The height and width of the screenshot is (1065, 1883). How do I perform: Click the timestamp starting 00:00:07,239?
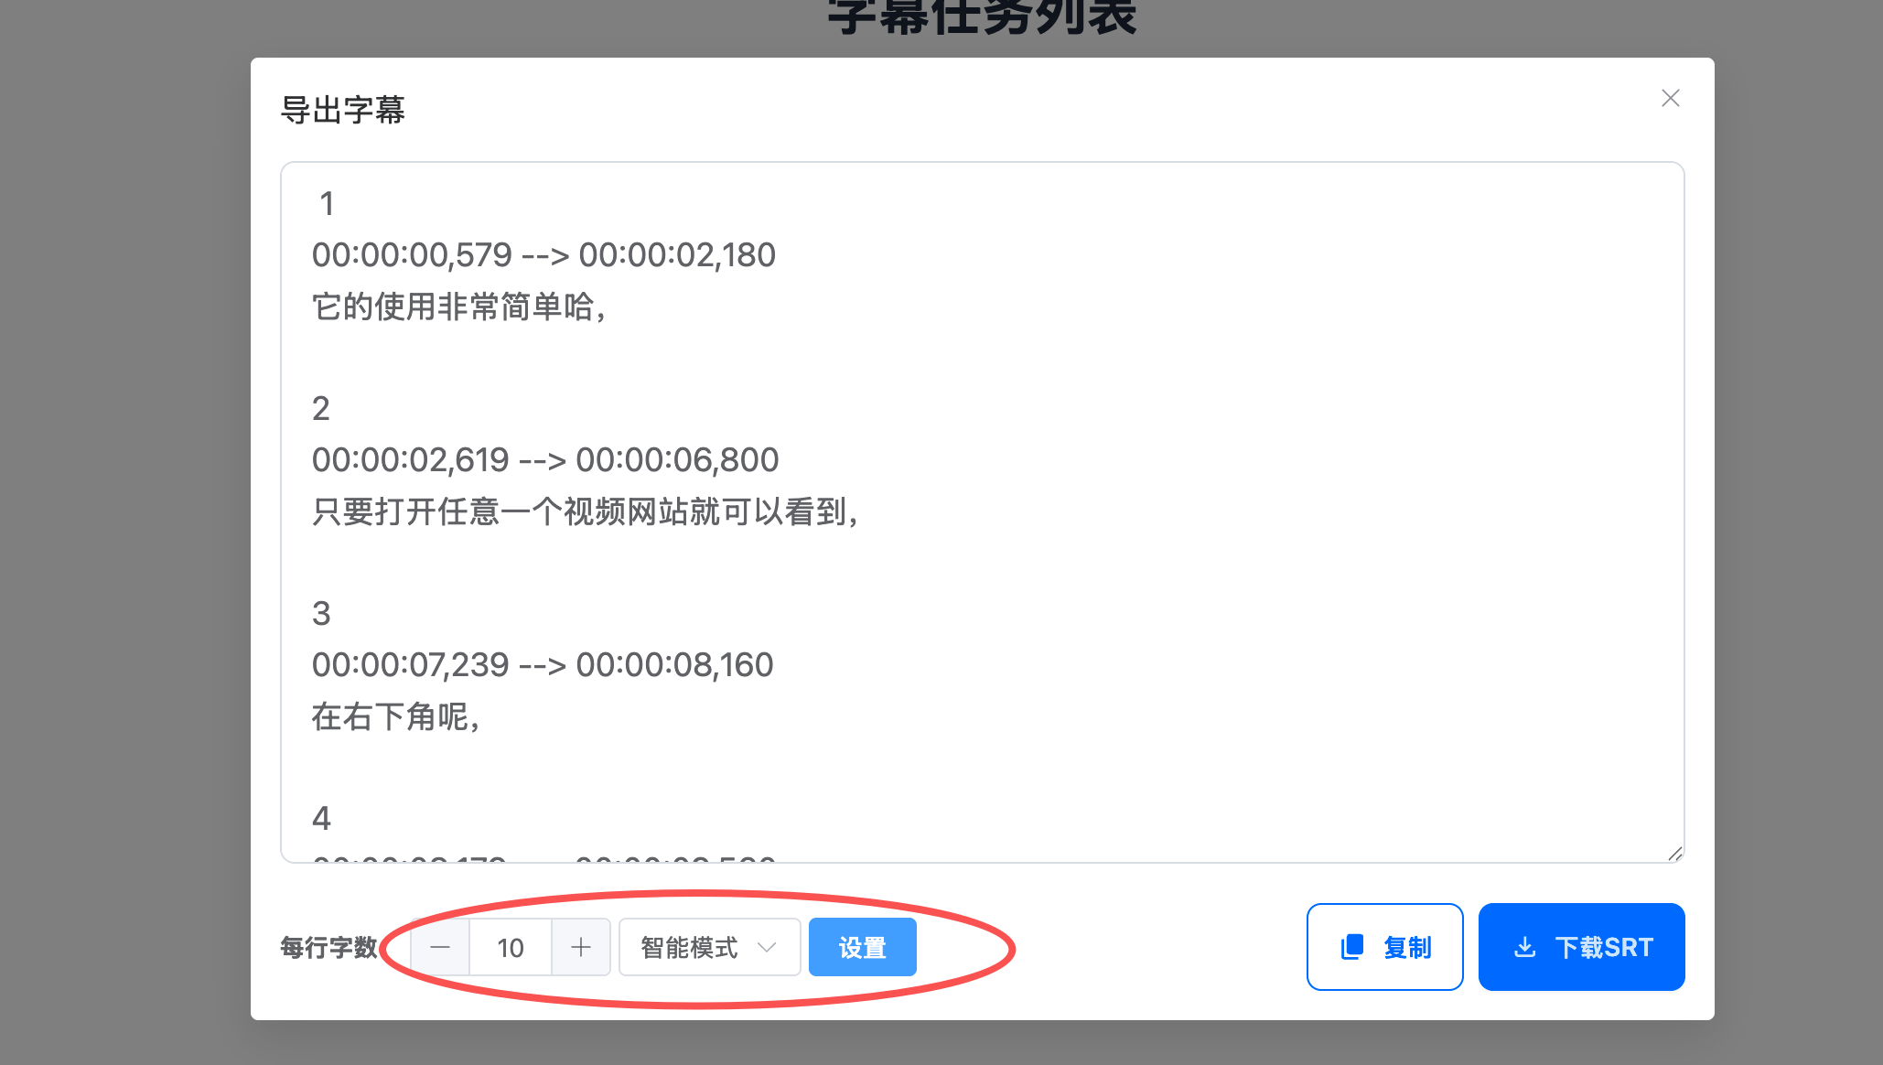(543, 665)
